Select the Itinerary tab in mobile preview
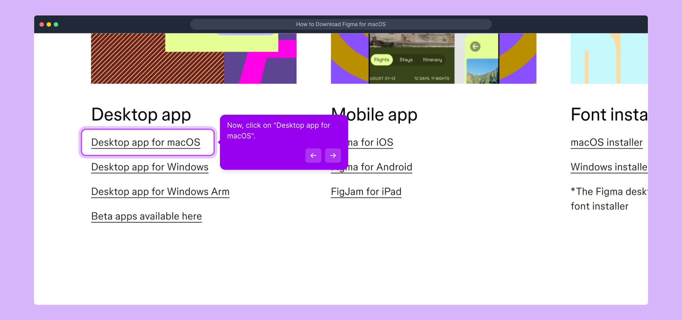This screenshot has width=682, height=320. (432, 60)
